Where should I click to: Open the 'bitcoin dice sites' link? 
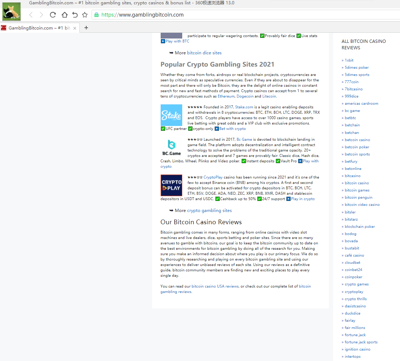point(204,53)
